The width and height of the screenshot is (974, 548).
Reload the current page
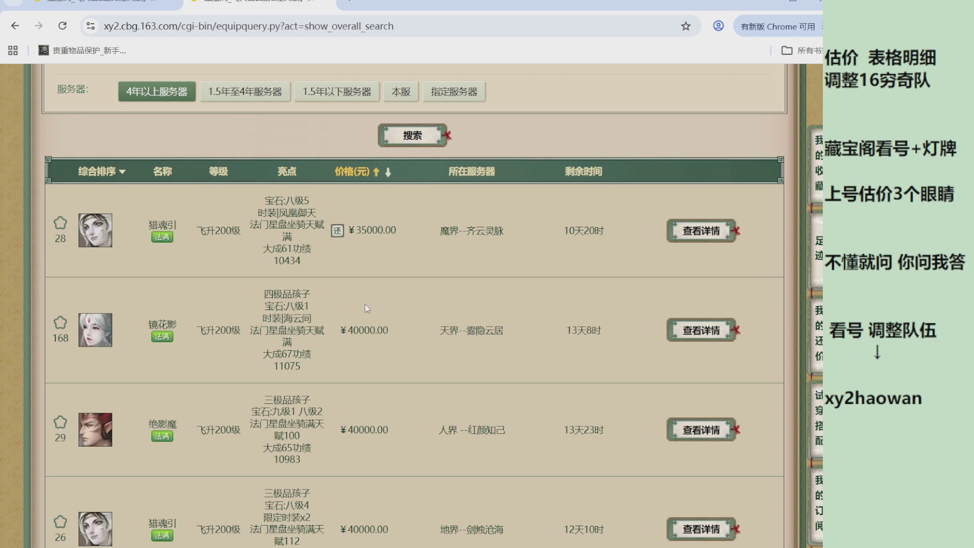coord(62,26)
